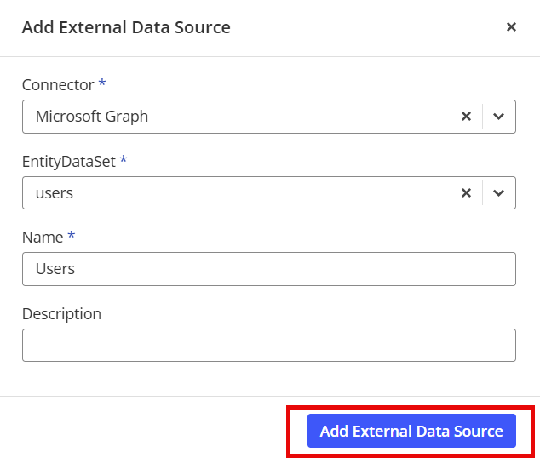Click the required asterisk beside Connector
The image size is (540, 464).
[102, 84]
